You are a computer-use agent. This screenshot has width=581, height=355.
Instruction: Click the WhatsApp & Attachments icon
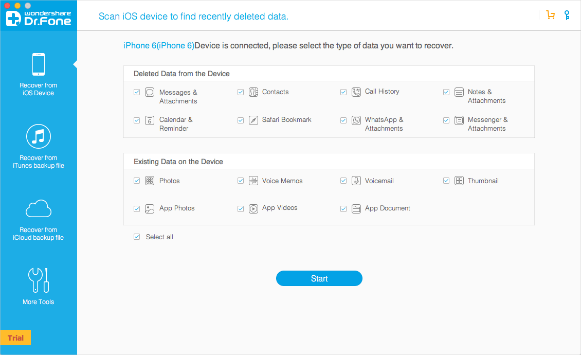pyautogui.click(x=356, y=120)
